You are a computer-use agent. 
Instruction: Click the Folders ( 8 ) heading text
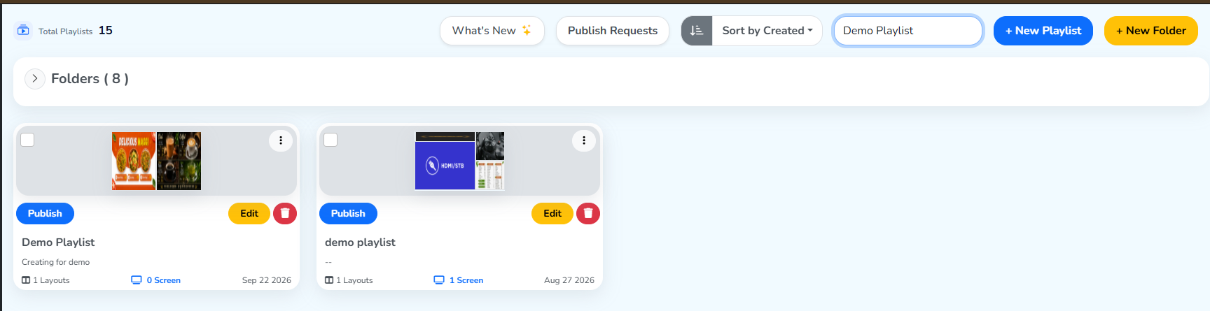90,79
